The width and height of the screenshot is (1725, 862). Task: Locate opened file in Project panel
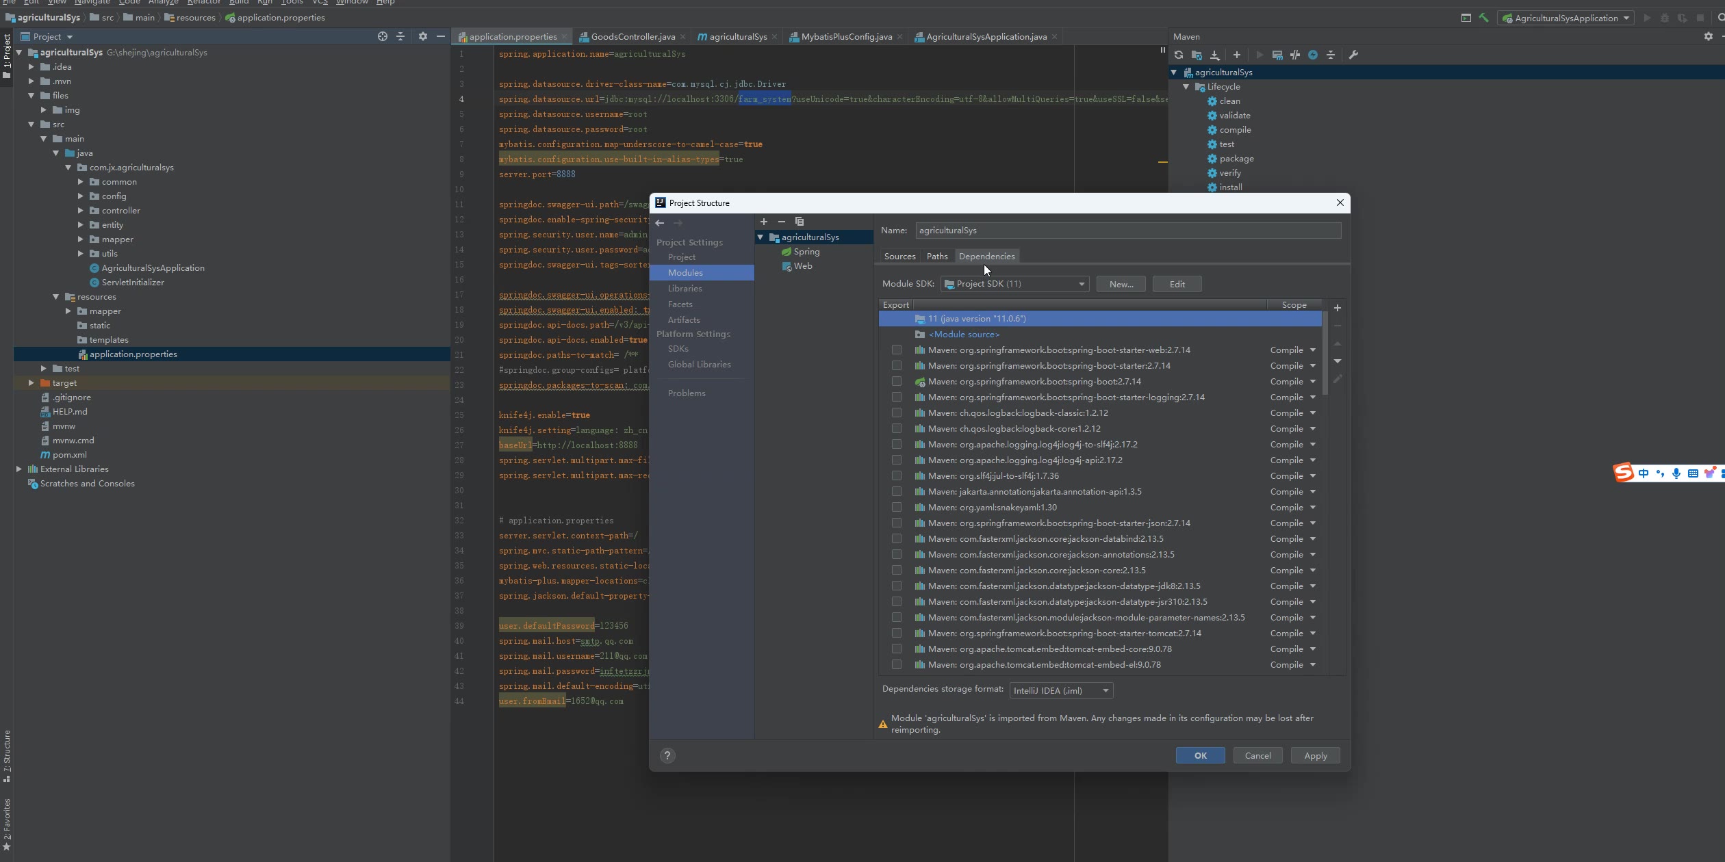[x=383, y=36]
